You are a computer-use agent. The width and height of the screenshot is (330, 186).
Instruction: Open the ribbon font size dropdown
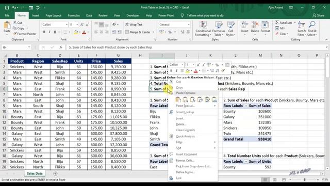77,25
